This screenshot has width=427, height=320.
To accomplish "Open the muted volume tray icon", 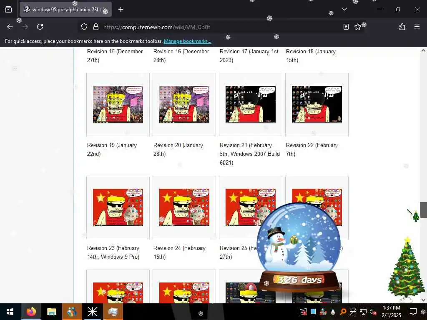I will pyautogui.click(x=373, y=312).
